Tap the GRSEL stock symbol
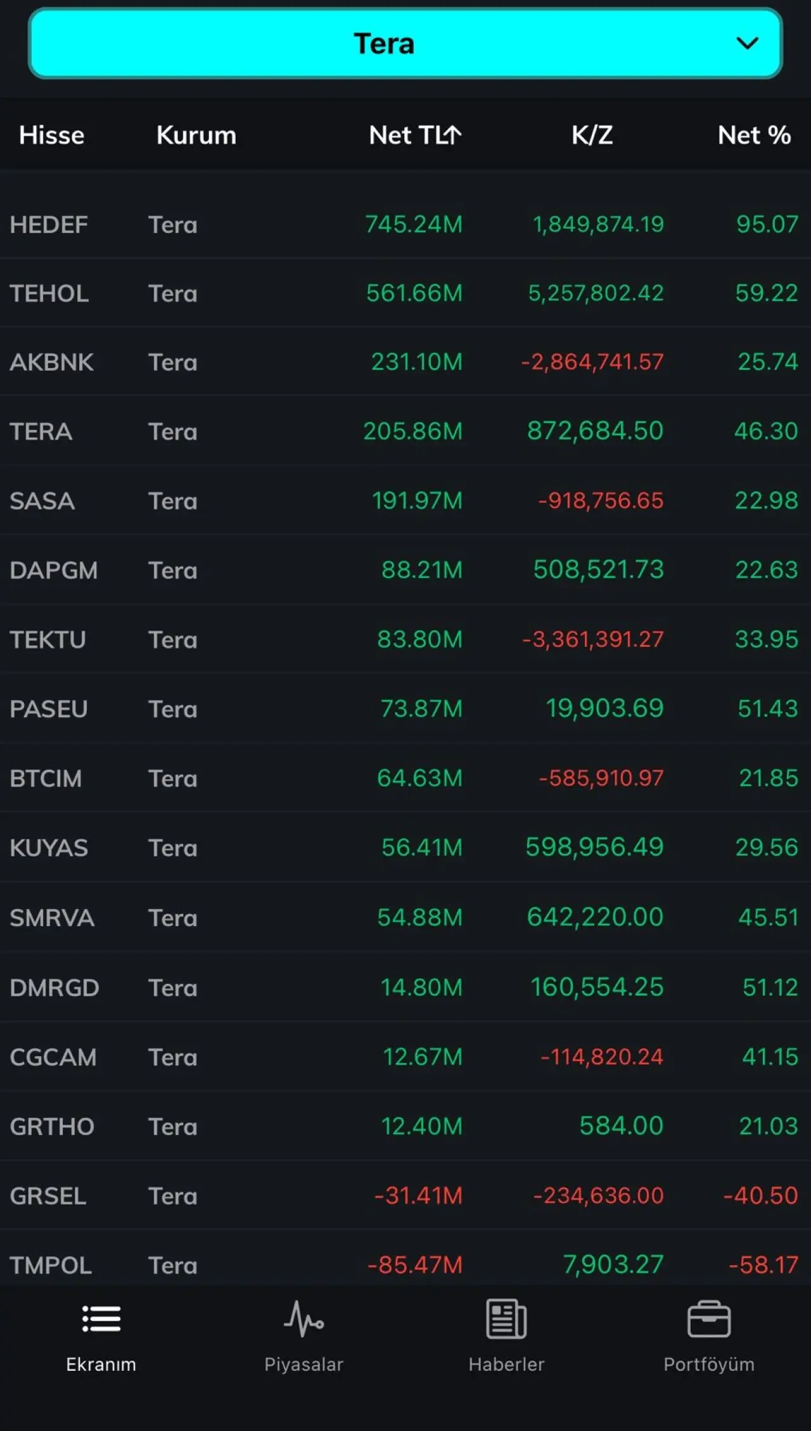This screenshot has width=811, height=1431. [48, 1196]
